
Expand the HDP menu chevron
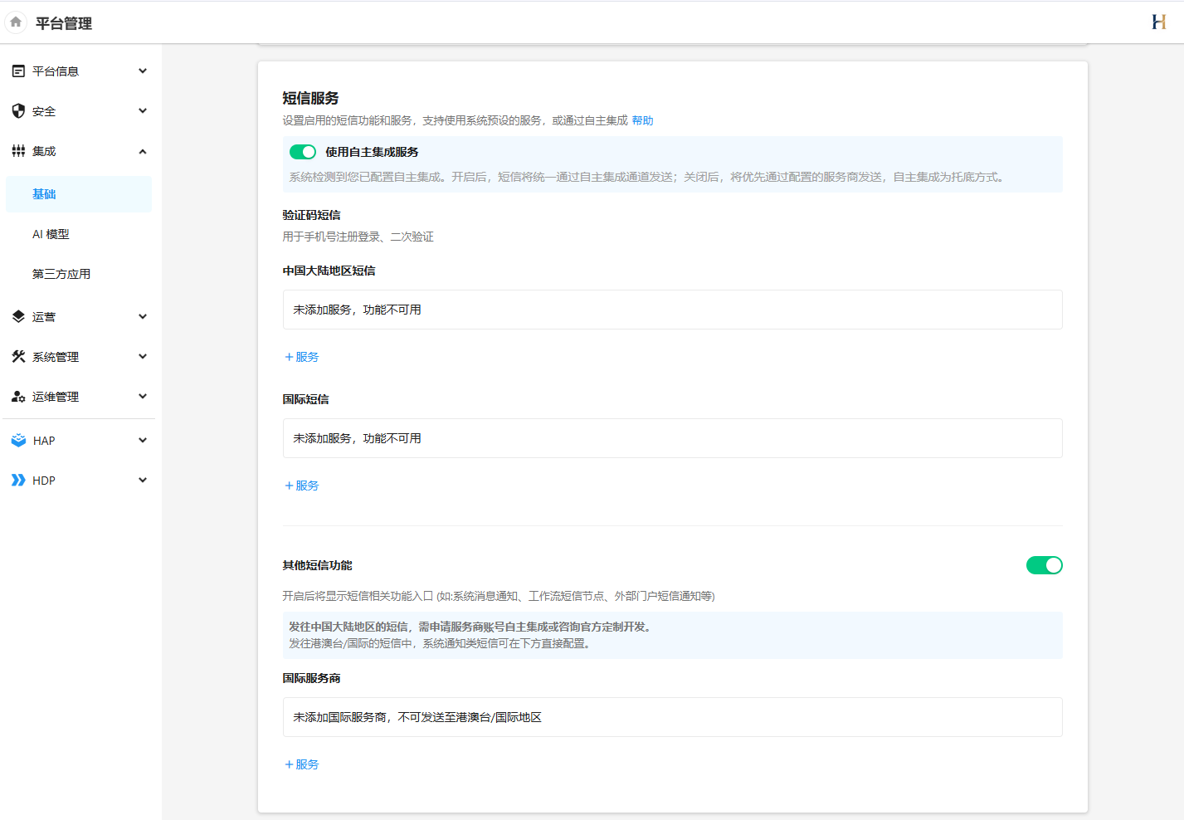point(143,481)
